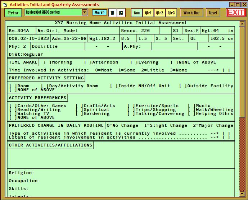This screenshot has width=248, height=200.
Task: Click the Print button
Action: click(13, 13)
